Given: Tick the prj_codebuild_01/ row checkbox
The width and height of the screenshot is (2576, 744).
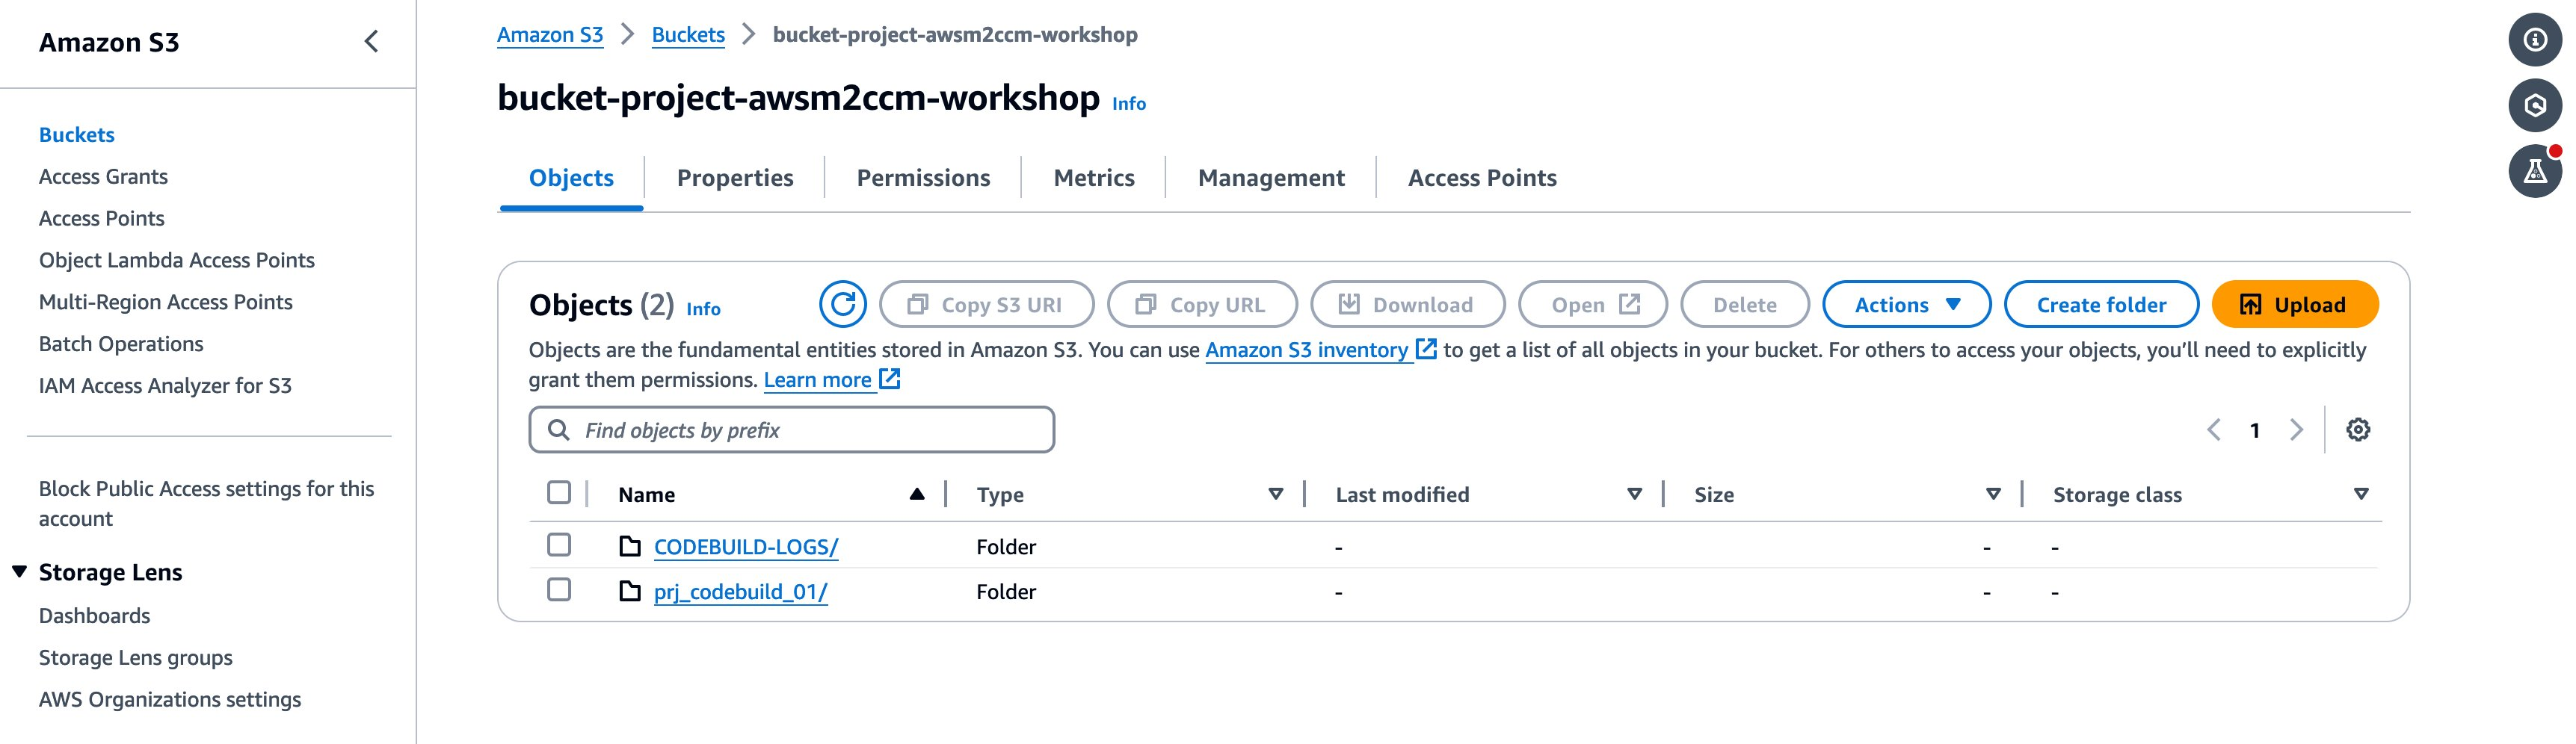Looking at the screenshot, I should 559,590.
